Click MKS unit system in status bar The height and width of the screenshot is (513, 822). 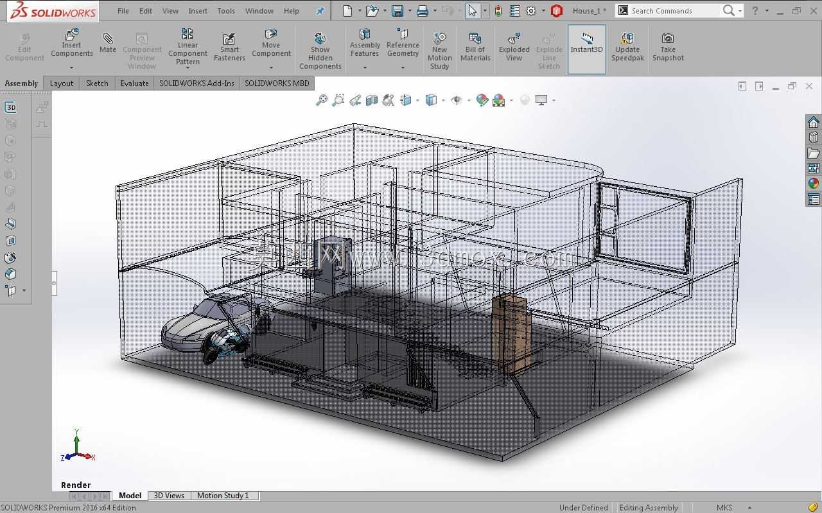coord(724,508)
